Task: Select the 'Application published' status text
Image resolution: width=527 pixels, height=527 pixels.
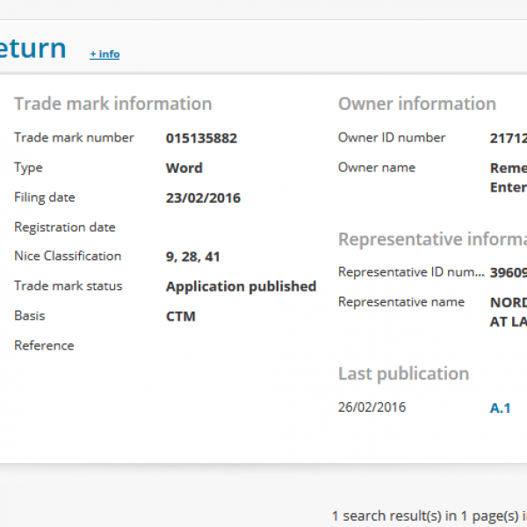Action: [x=241, y=286]
